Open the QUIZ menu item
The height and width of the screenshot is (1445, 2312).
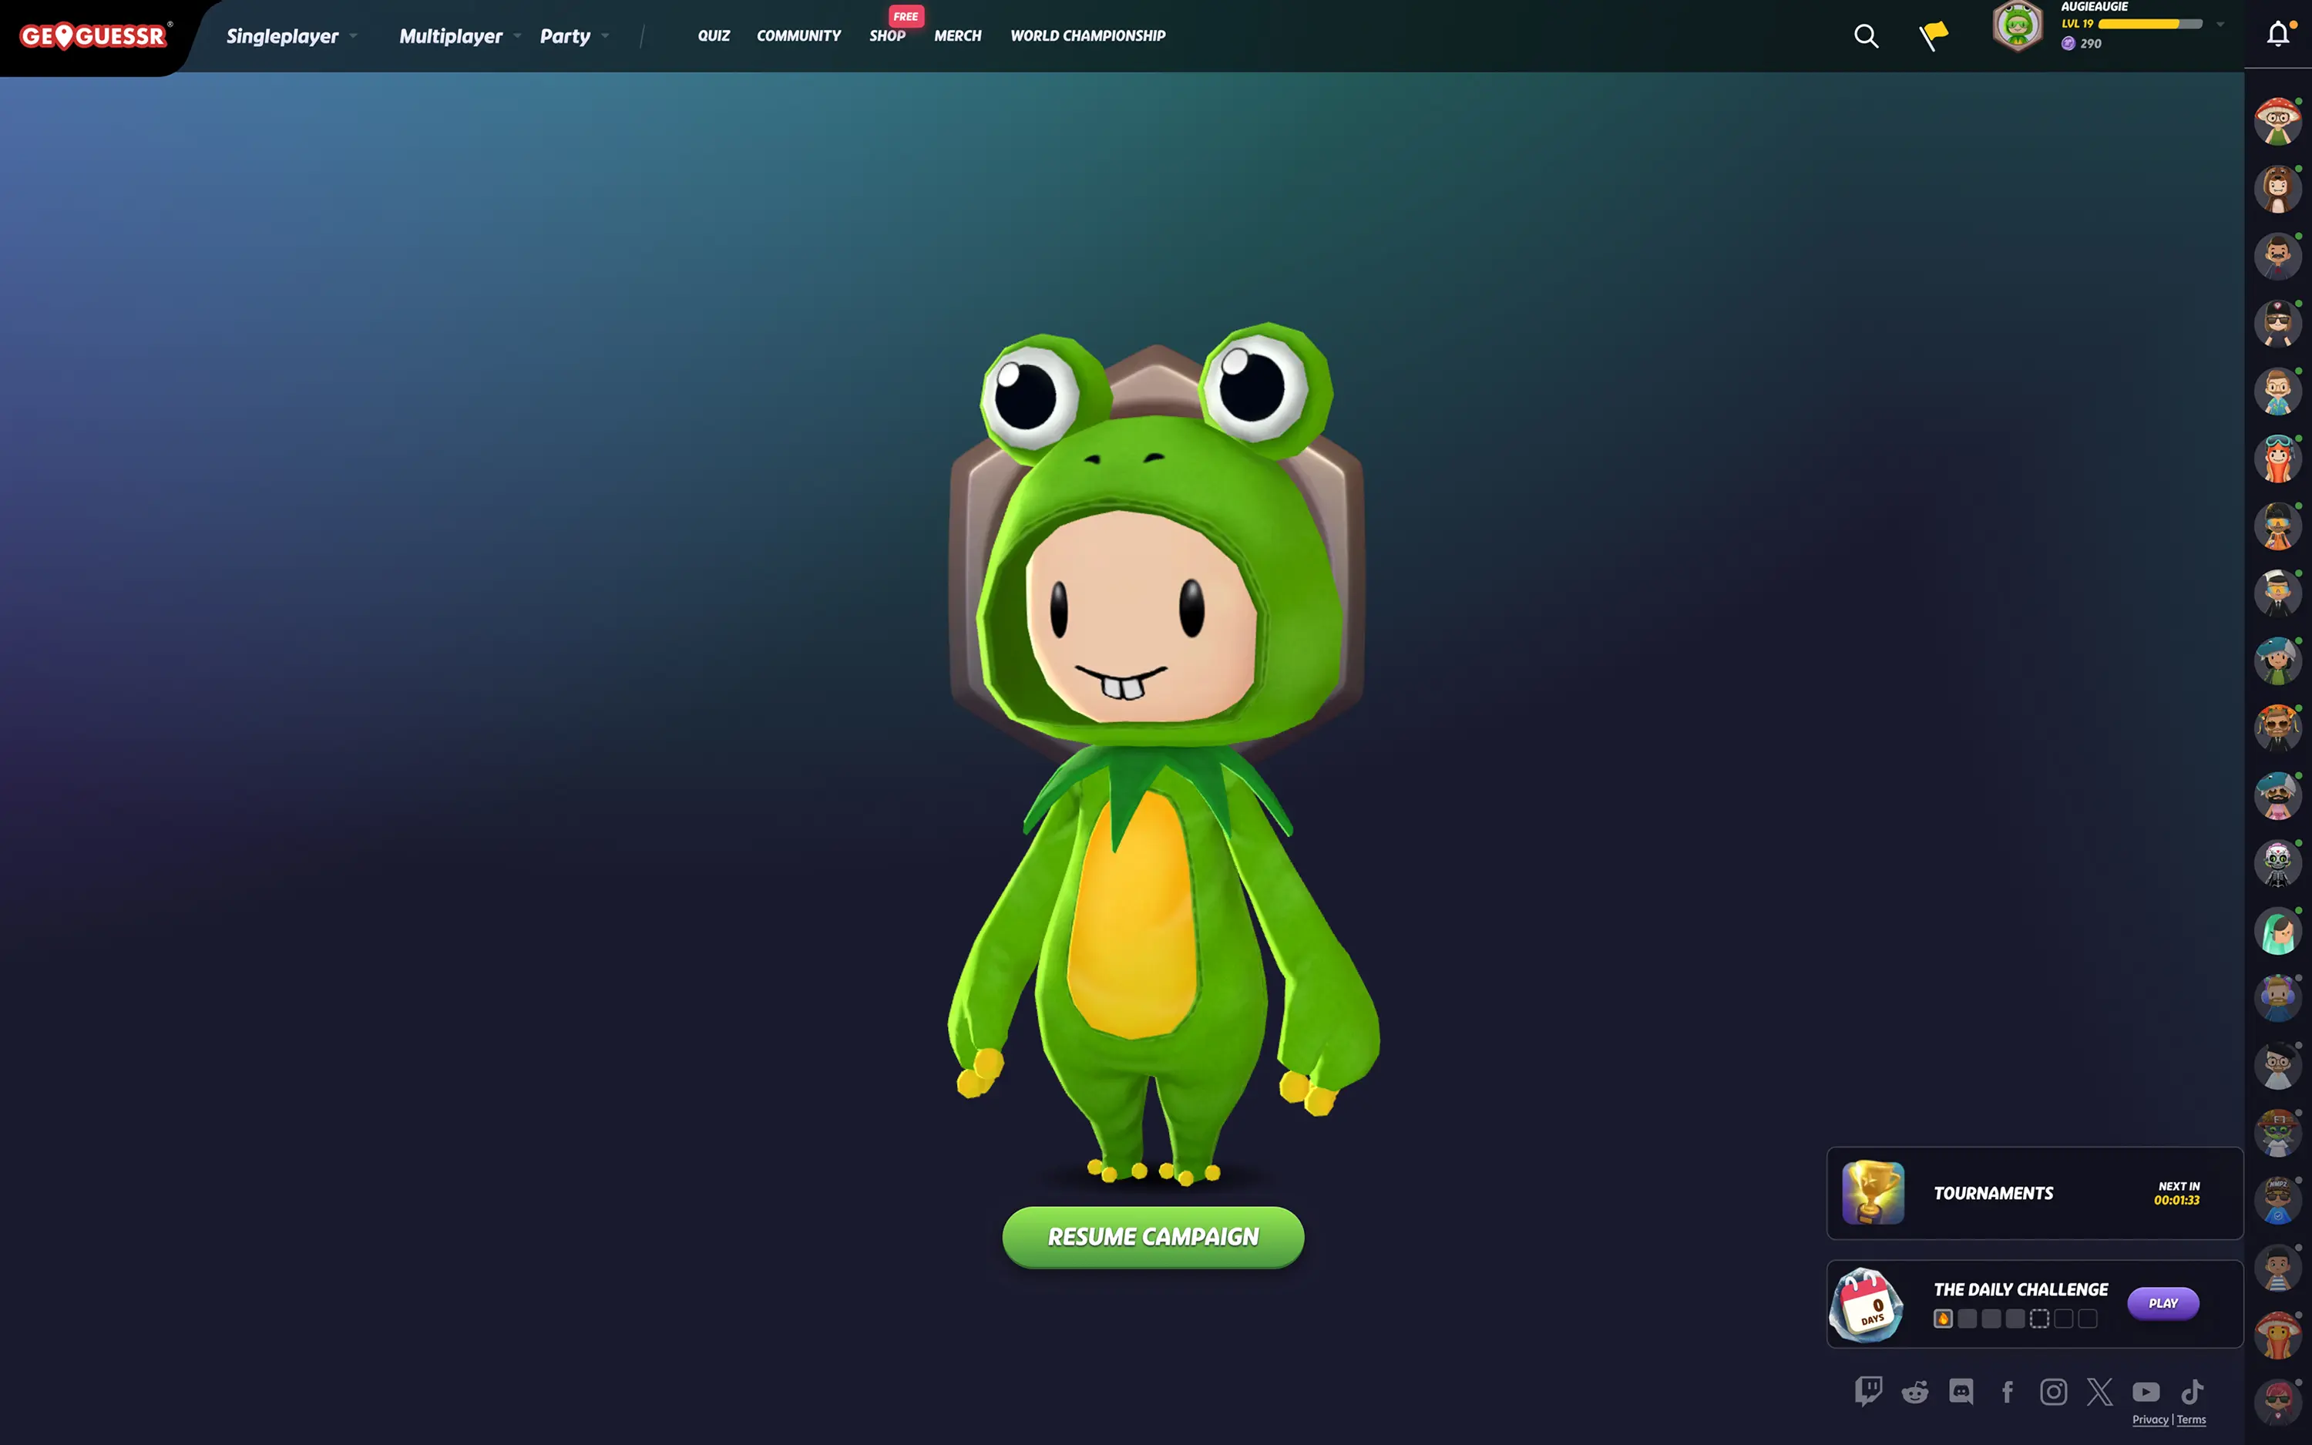[x=714, y=35]
